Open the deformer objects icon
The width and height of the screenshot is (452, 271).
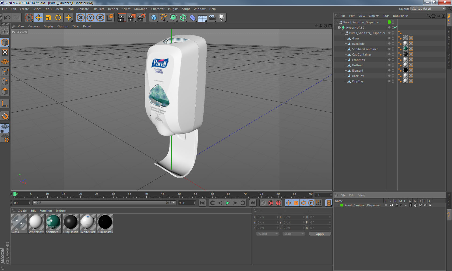pyautogui.click(x=193, y=18)
